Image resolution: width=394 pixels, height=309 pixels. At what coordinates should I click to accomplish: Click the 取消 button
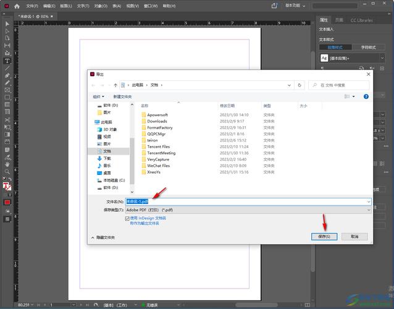point(354,236)
